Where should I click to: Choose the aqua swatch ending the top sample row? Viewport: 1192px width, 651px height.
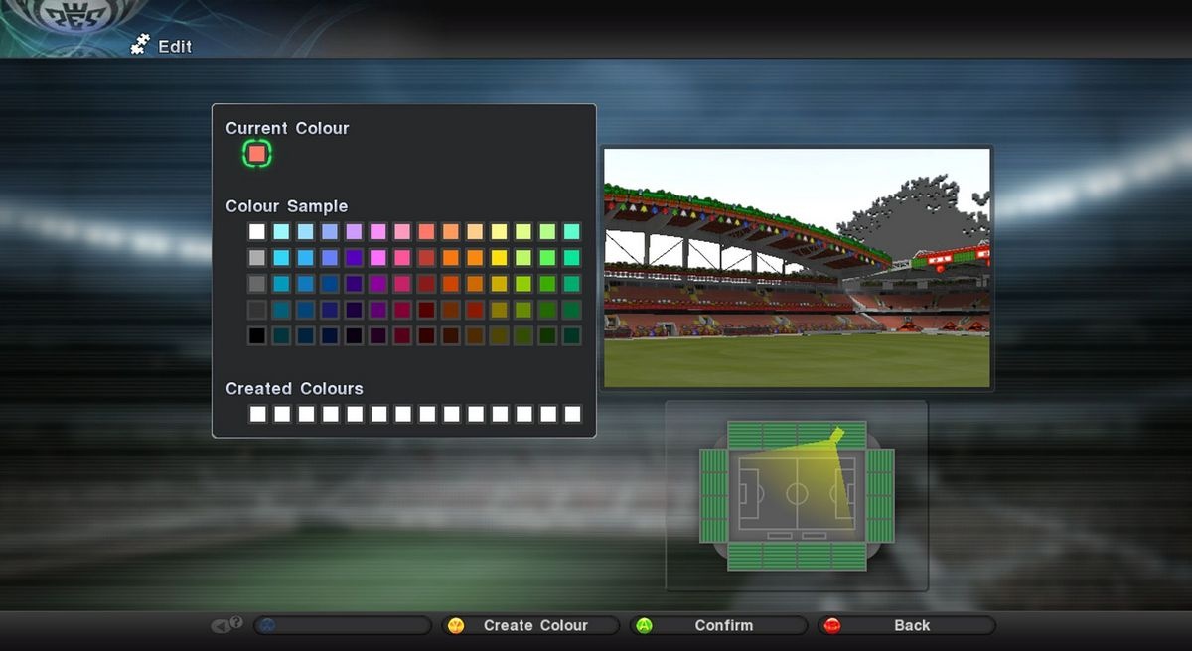[572, 231]
